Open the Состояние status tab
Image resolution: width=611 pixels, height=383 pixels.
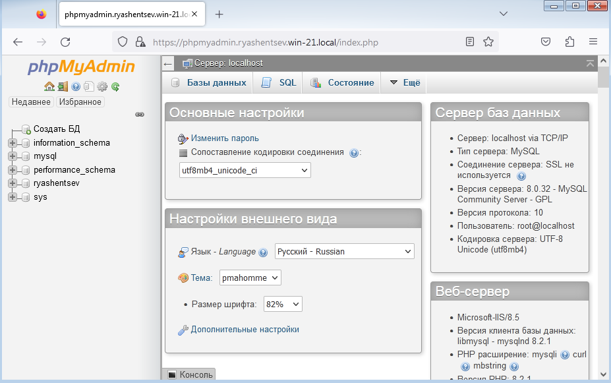tap(342, 82)
